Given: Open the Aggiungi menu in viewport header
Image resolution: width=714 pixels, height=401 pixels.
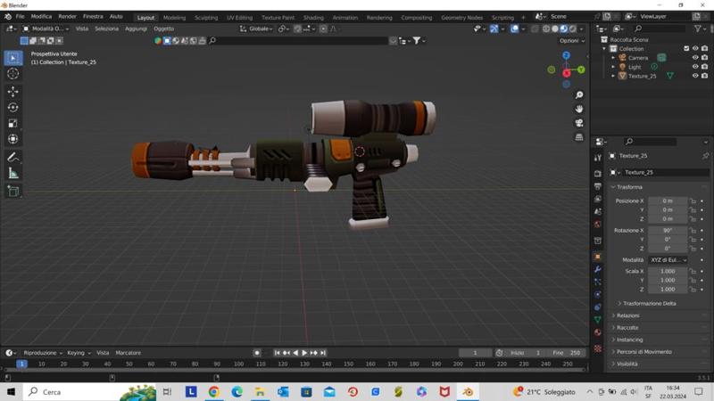Looking at the screenshot, I should 137,29.
